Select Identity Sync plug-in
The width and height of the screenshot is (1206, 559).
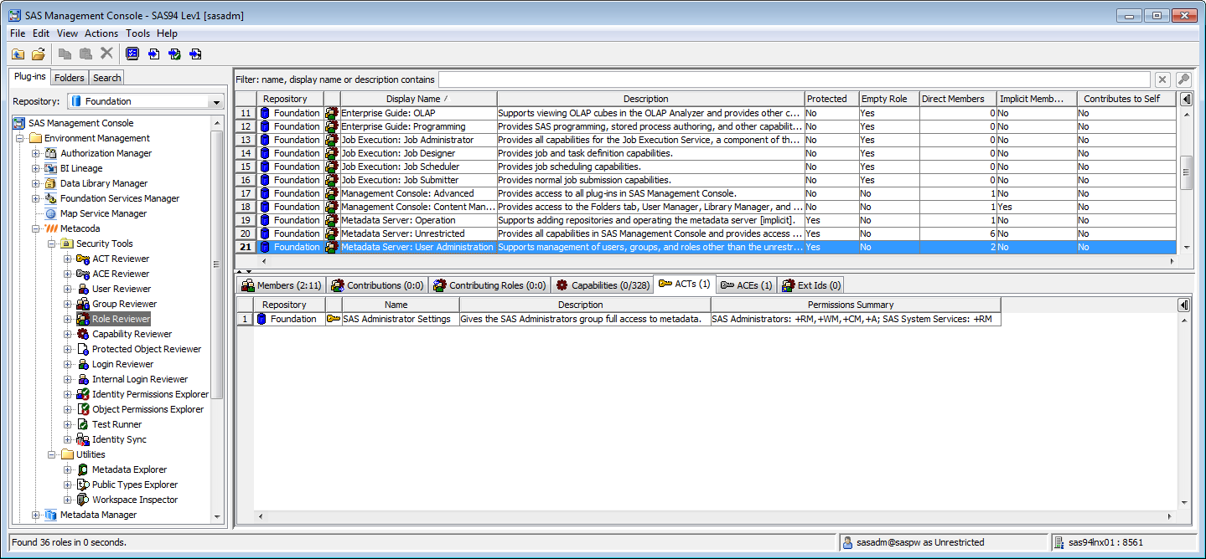(119, 439)
